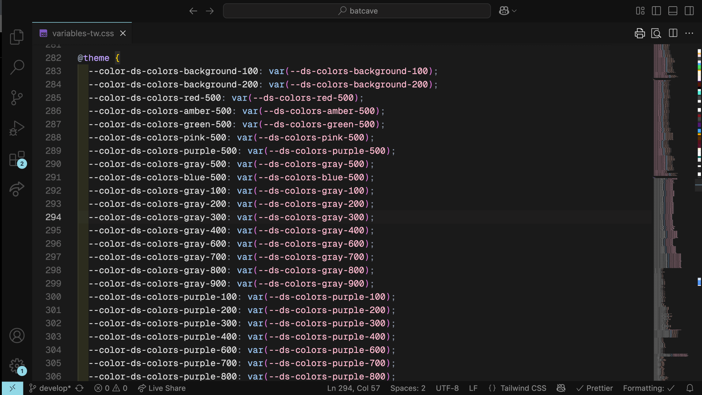Expand the Copilot dropdown chevron
Viewport: 702px width, 395px height.
(514, 11)
